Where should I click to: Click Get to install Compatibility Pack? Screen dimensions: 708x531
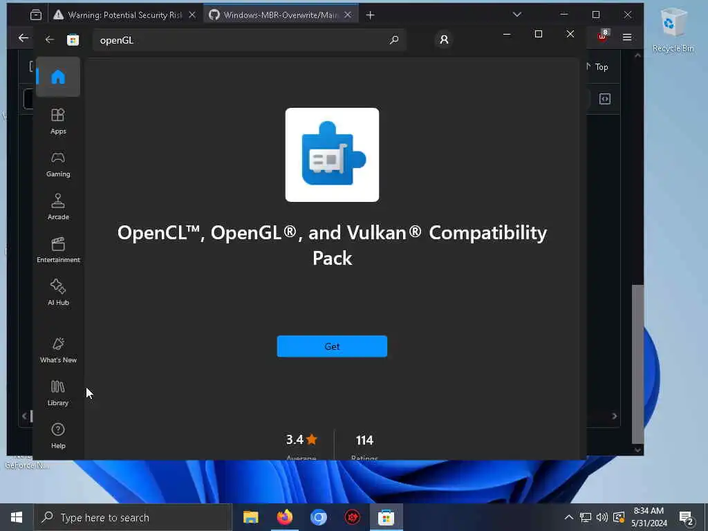(x=332, y=346)
